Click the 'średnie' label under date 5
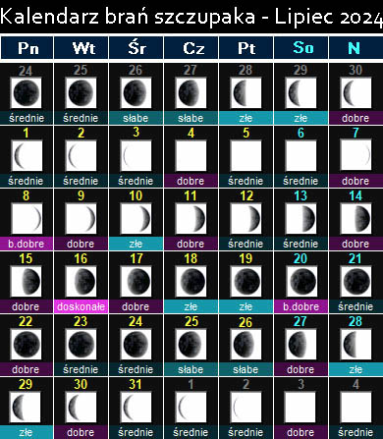The width and height of the screenshot is (383, 439). click(x=246, y=181)
